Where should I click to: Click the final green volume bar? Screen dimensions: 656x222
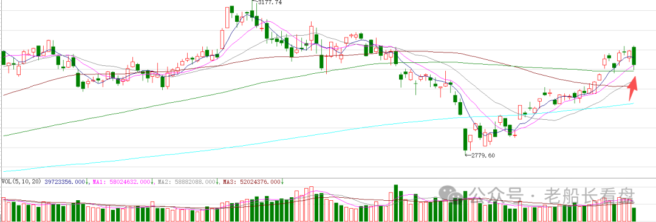point(634,214)
